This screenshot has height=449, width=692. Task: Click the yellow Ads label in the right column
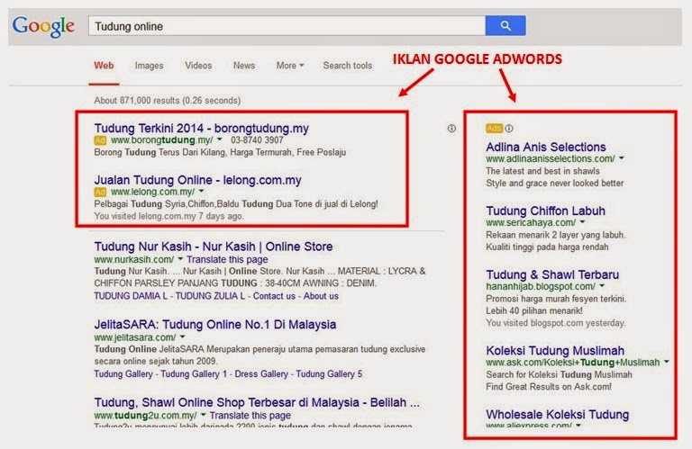click(x=495, y=129)
